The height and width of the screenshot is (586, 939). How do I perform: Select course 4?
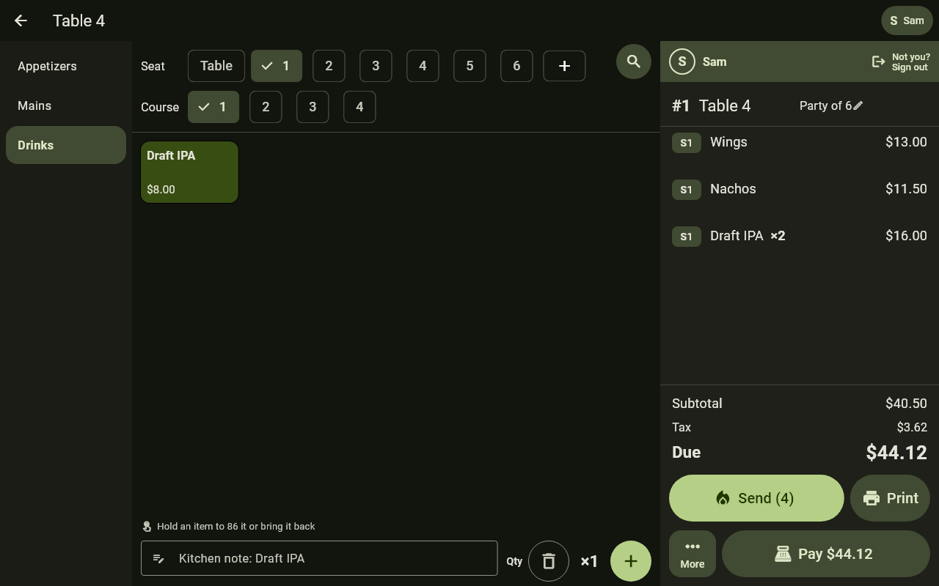(x=359, y=107)
